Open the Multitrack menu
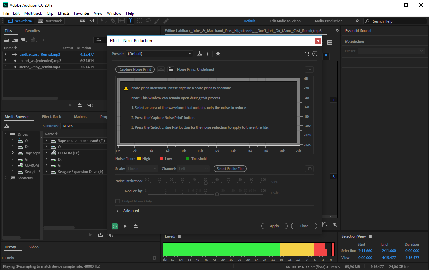Screen dimensions: 429x270 (x=33, y=13)
